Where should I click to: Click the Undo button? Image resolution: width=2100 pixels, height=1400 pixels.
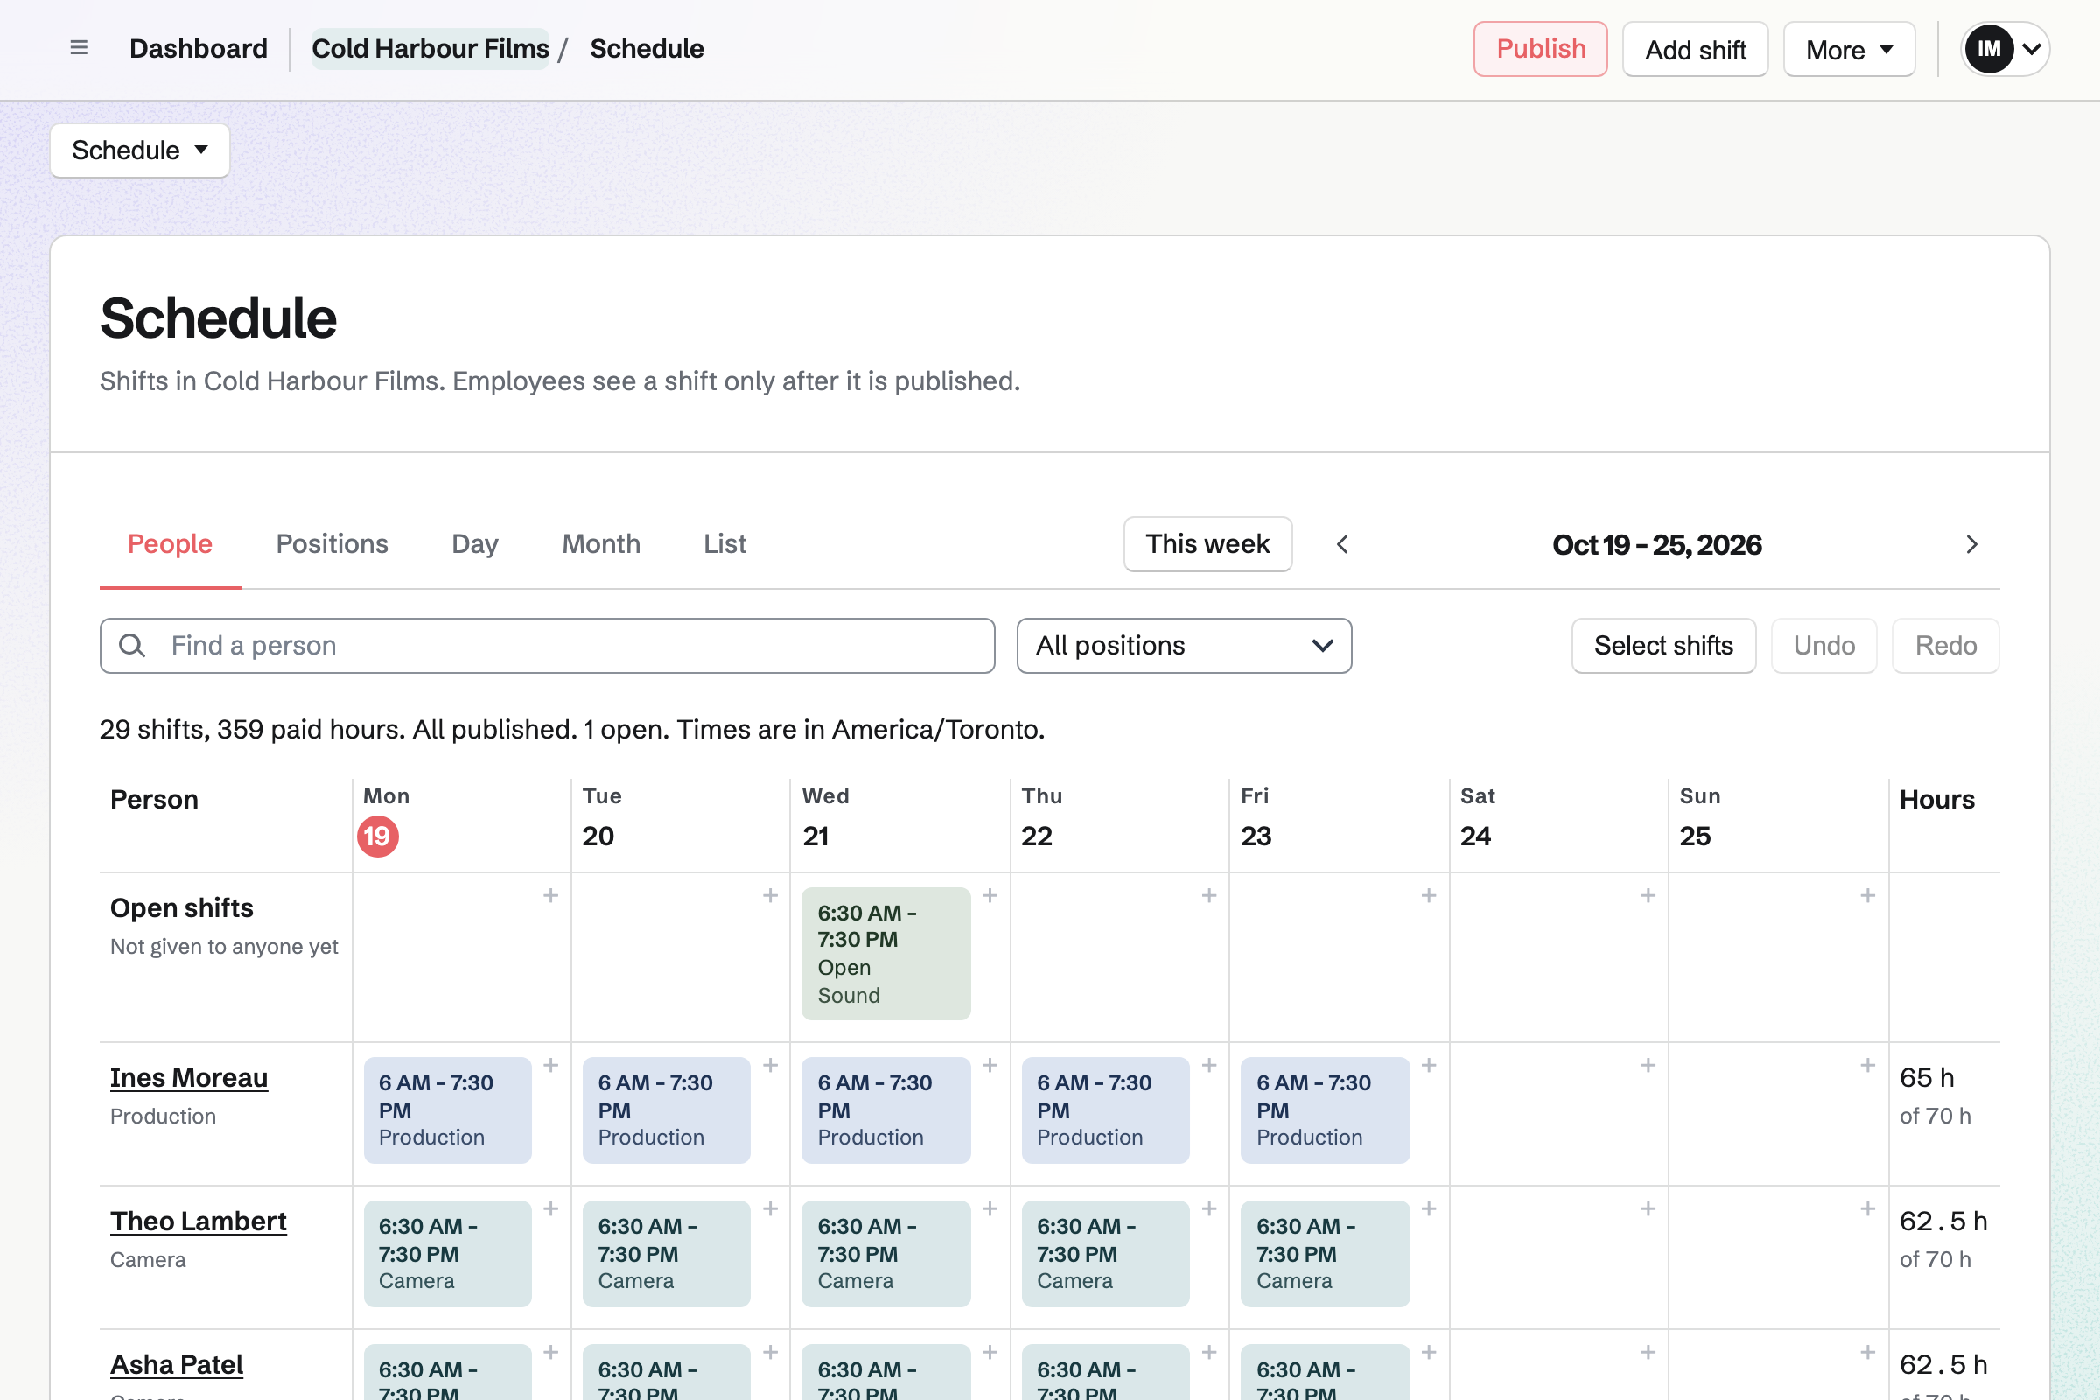(x=1824, y=646)
